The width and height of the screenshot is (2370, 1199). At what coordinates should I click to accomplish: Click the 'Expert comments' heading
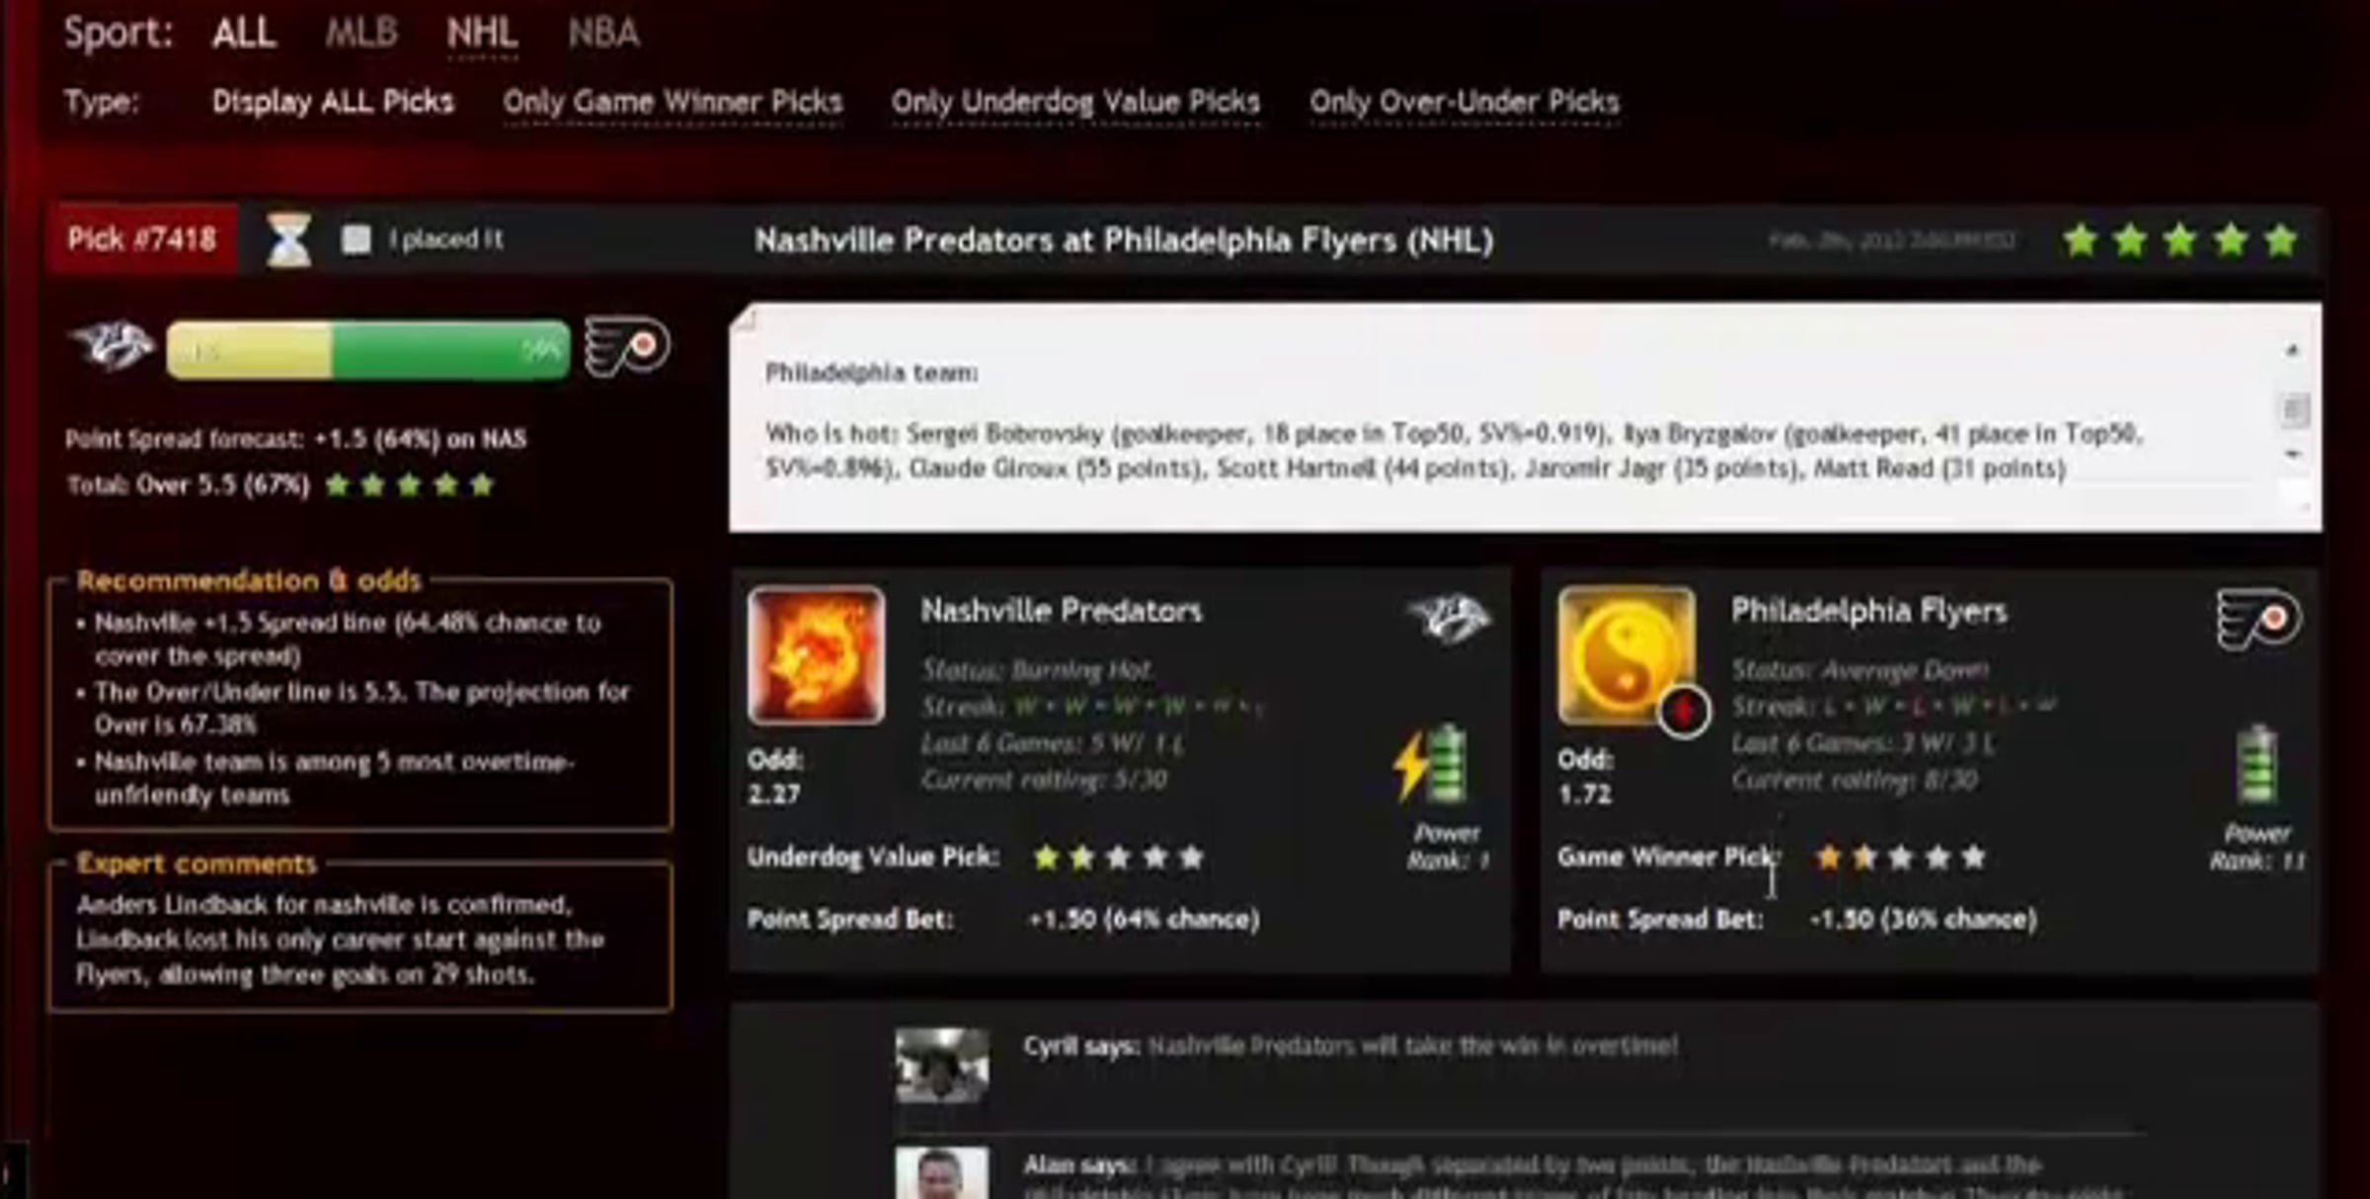point(197,863)
